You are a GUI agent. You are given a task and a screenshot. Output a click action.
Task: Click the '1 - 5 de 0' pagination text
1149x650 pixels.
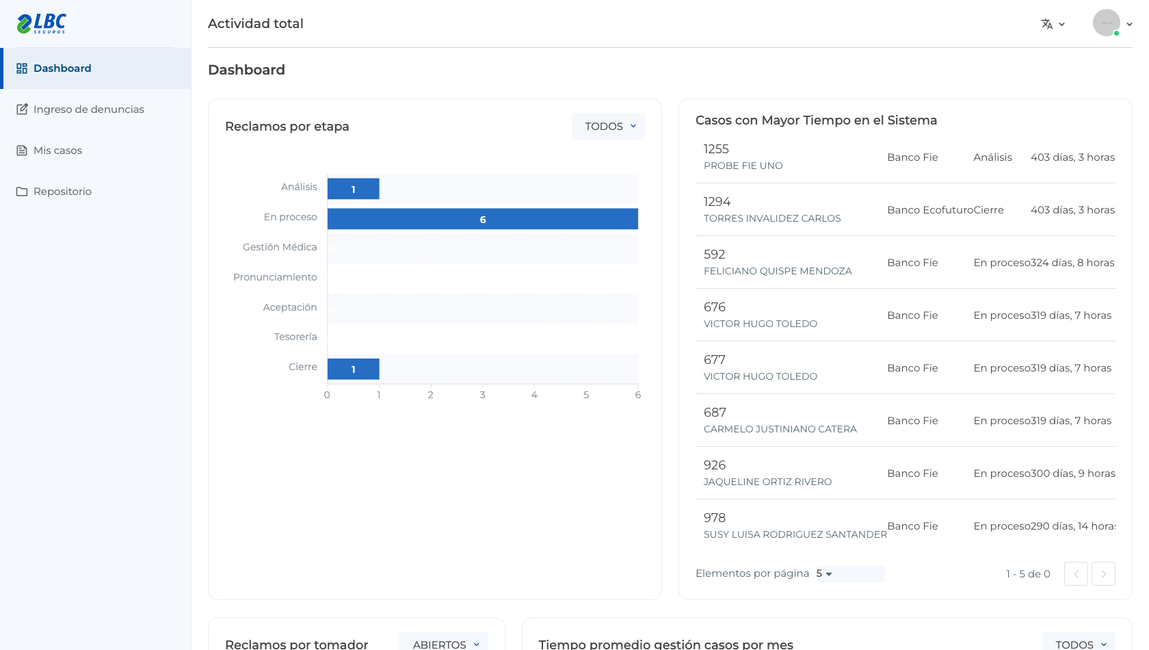point(1028,574)
